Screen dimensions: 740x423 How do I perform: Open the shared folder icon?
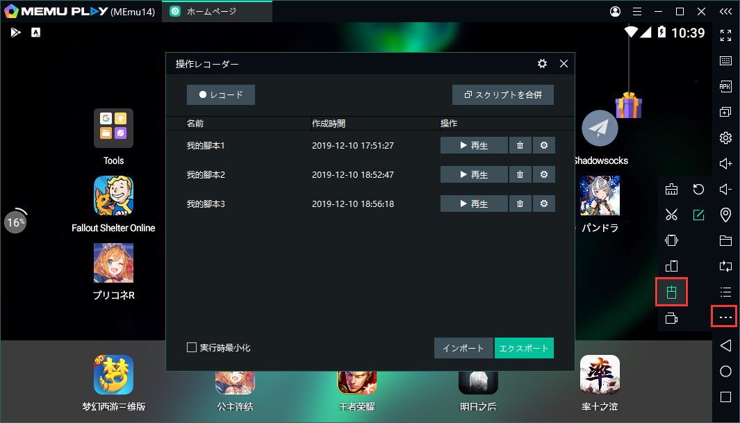tap(725, 240)
